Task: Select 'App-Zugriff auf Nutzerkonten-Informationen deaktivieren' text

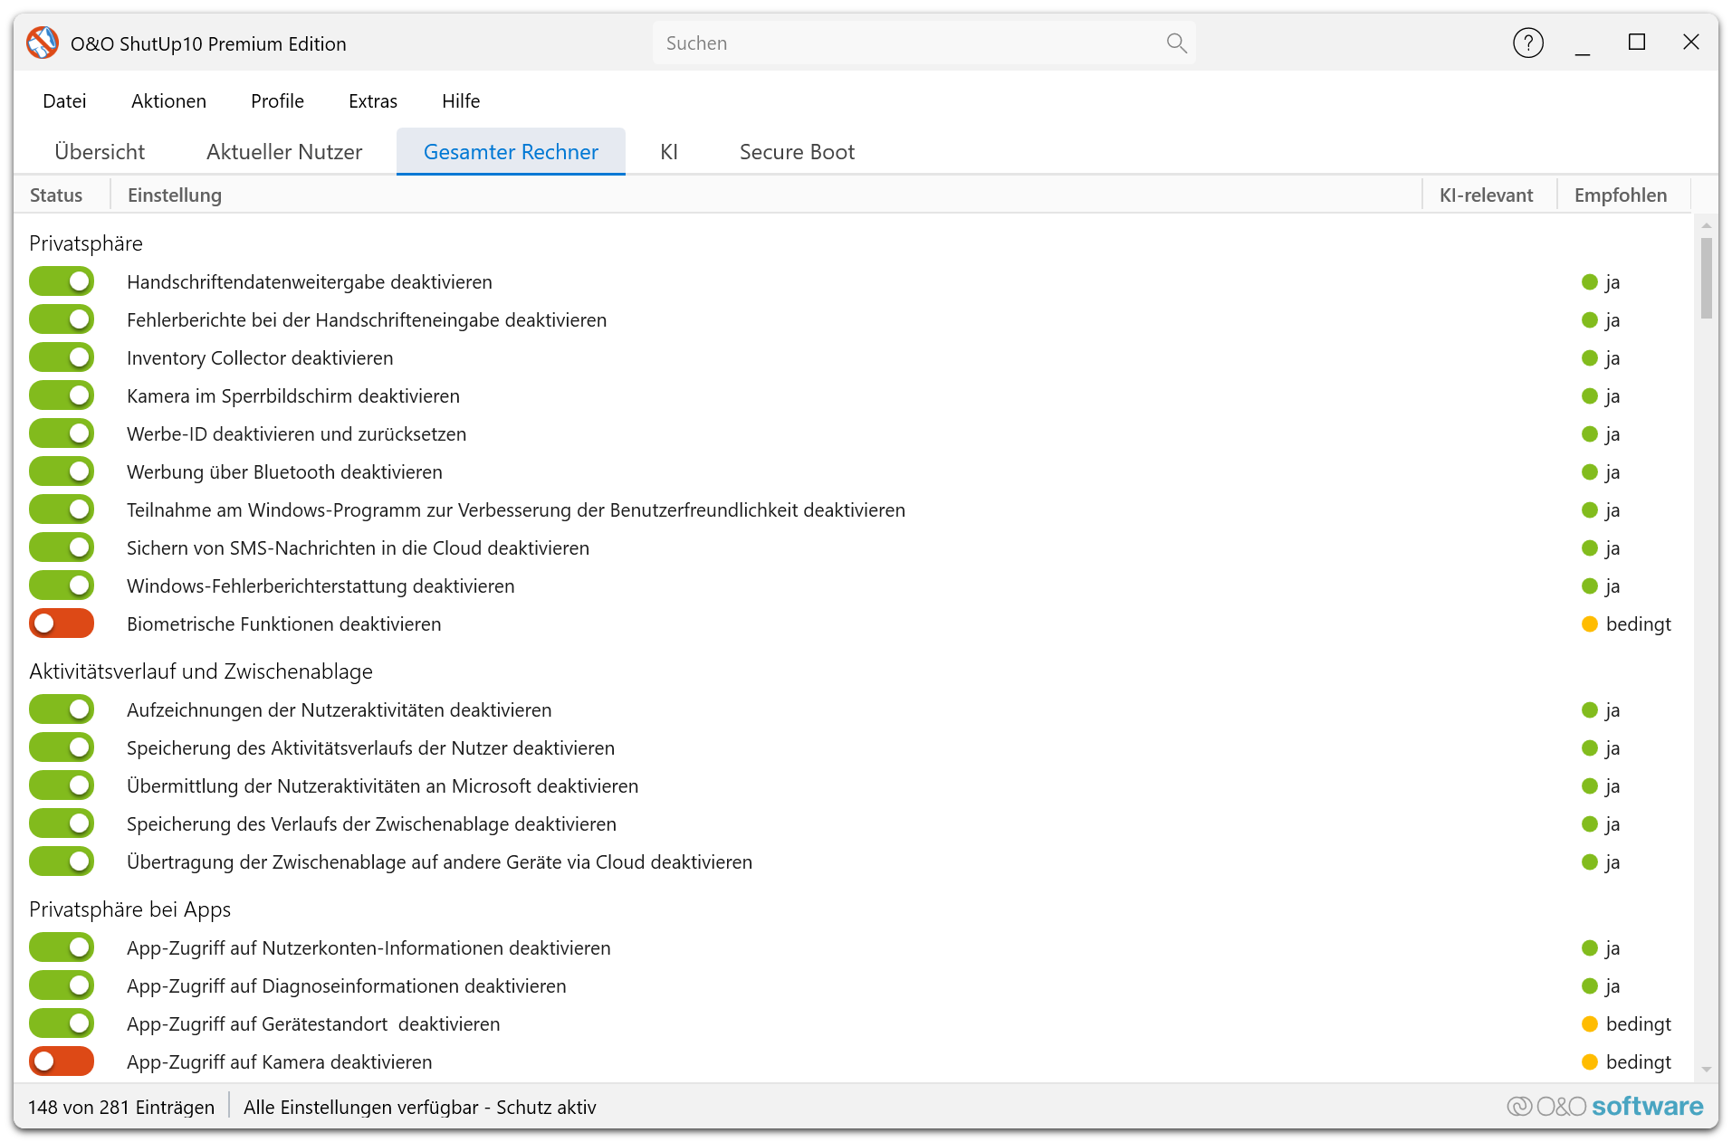Action: (368, 948)
